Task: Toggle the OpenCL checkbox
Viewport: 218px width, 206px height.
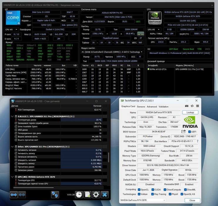Action: click(139, 190)
